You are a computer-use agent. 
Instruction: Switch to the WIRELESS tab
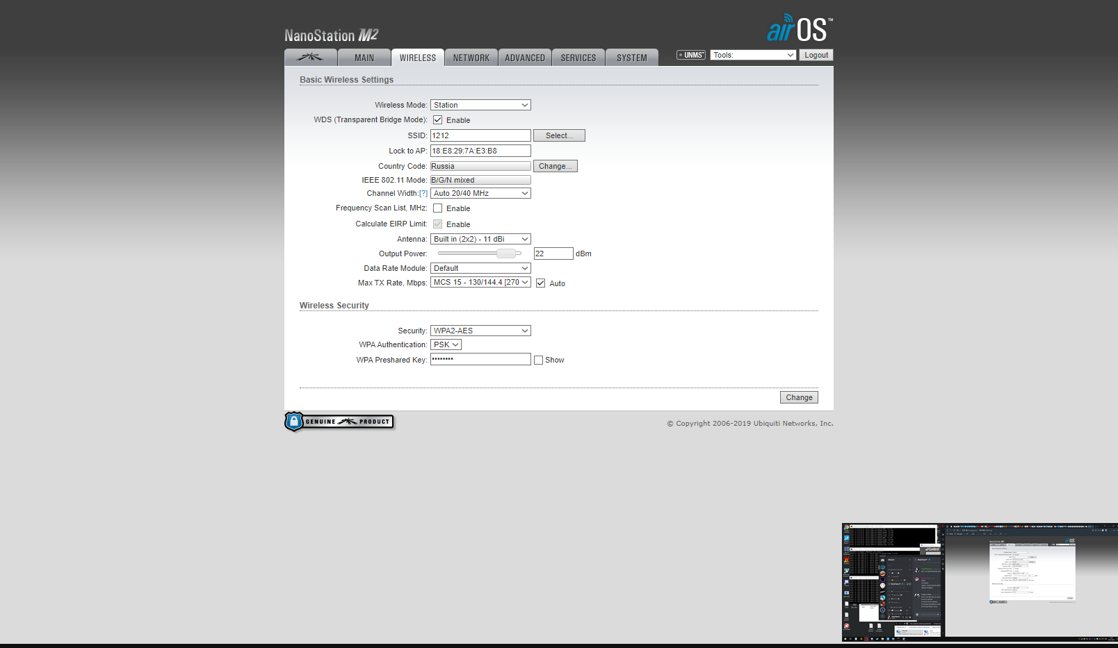coord(418,58)
